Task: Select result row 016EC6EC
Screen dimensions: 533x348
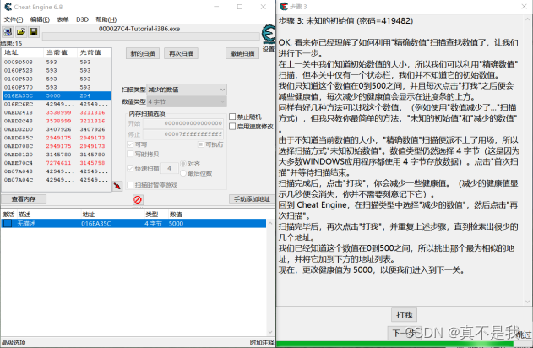Action: [x=57, y=104]
